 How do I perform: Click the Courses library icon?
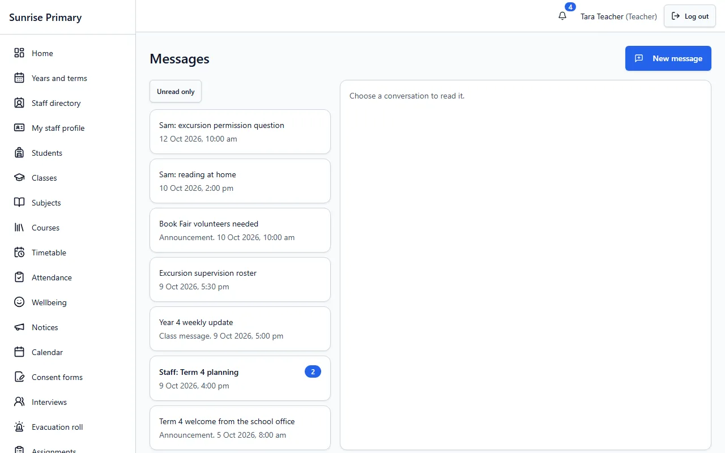click(x=19, y=228)
